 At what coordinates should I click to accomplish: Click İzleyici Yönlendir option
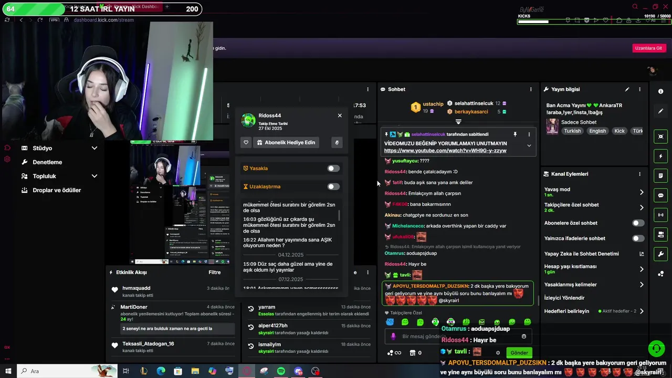point(564,298)
